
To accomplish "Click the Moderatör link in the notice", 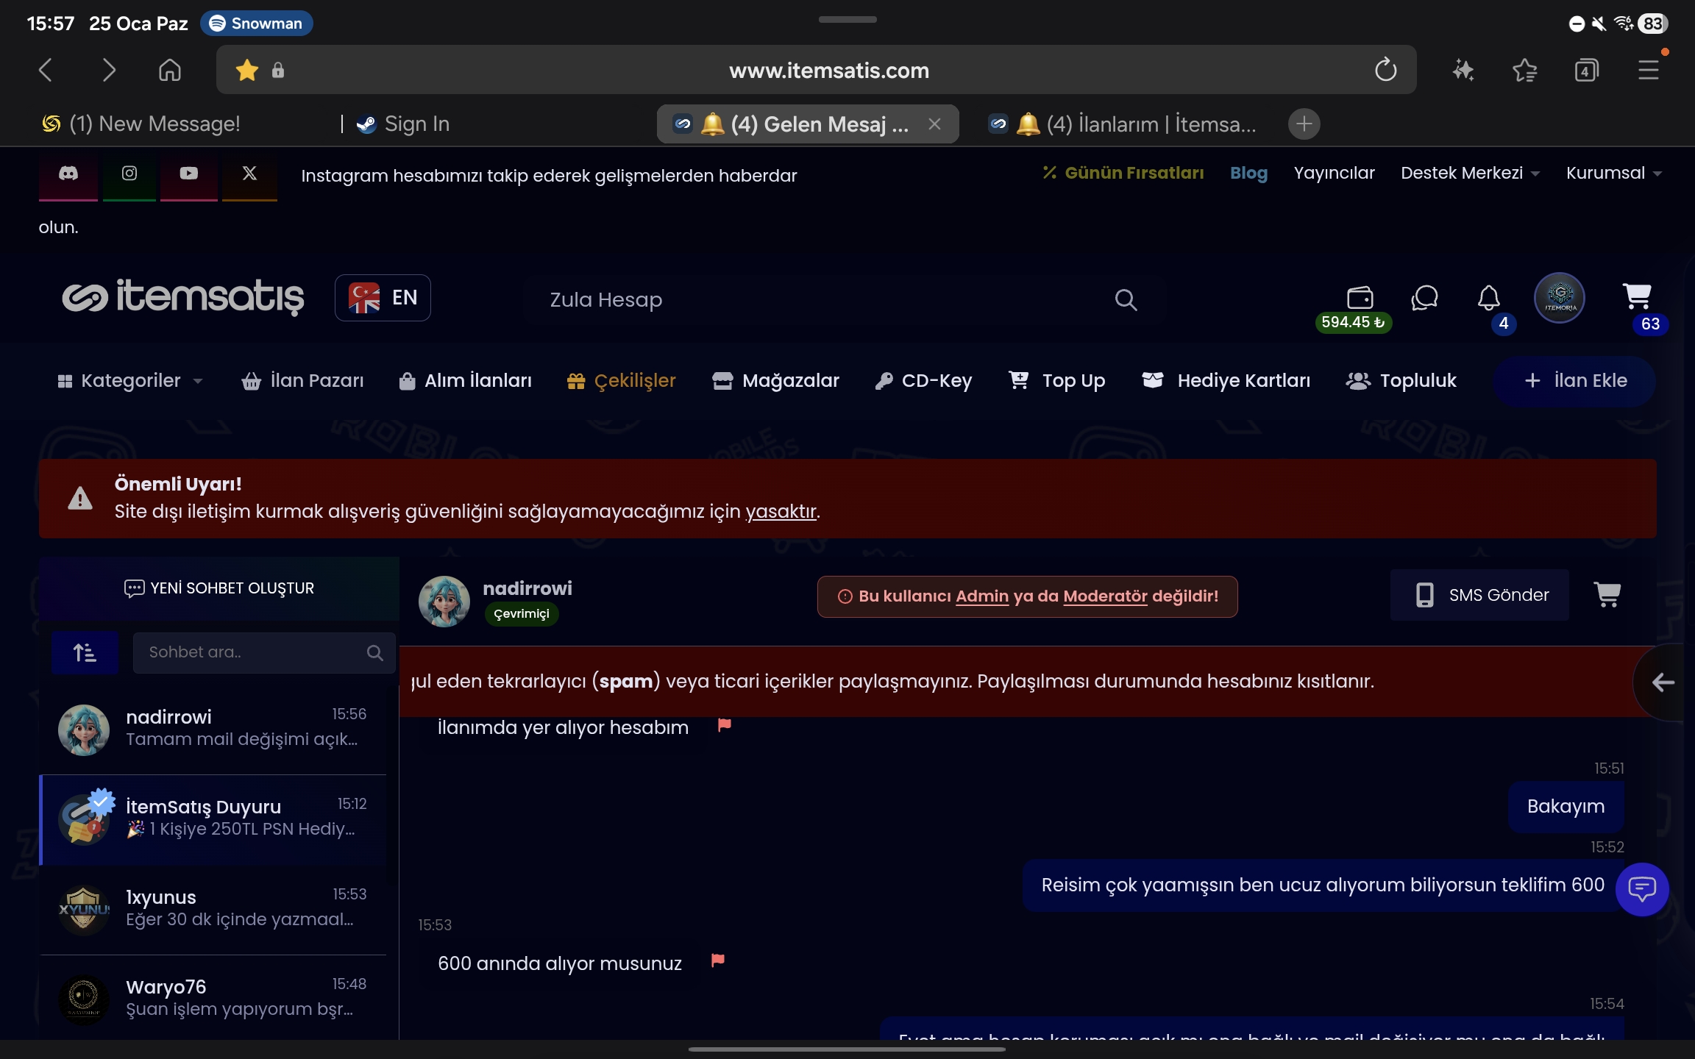I will pyautogui.click(x=1105, y=596).
